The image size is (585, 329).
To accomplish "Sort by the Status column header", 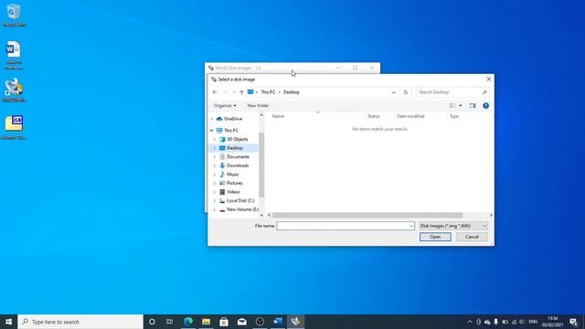I will 374,116.
